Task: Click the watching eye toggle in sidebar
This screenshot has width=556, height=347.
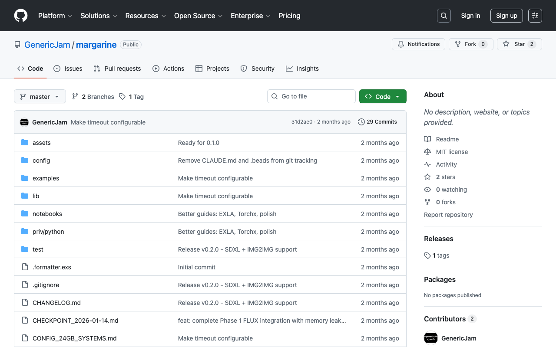Action: [x=428, y=190]
